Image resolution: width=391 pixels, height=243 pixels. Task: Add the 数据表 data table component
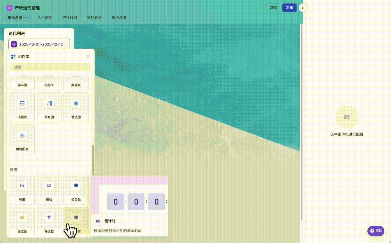76,83
